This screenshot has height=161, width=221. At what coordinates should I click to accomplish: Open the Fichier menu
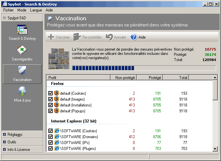(8, 10)
